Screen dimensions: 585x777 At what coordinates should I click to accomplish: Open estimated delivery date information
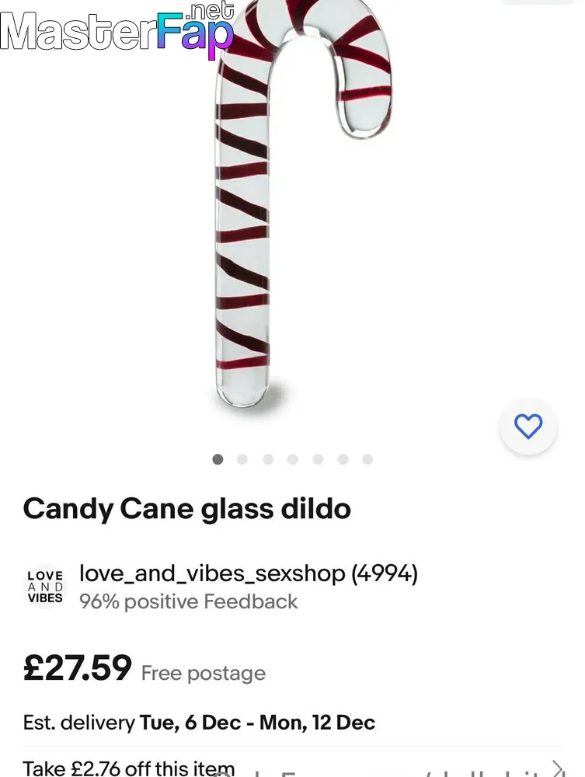(x=199, y=723)
